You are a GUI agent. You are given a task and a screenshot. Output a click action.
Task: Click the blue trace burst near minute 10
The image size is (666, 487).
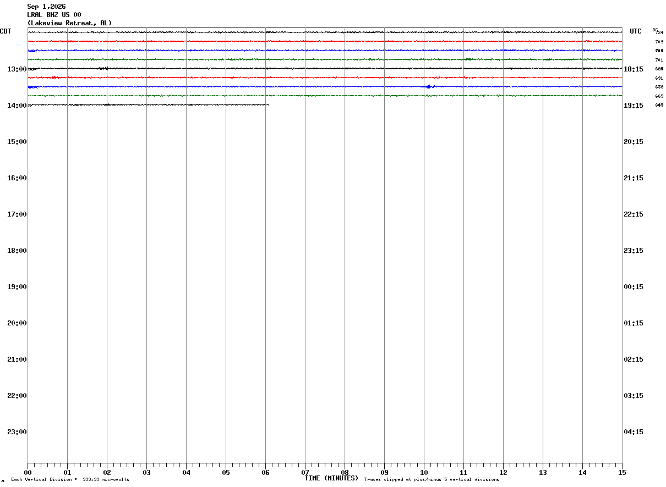[430, 86]
